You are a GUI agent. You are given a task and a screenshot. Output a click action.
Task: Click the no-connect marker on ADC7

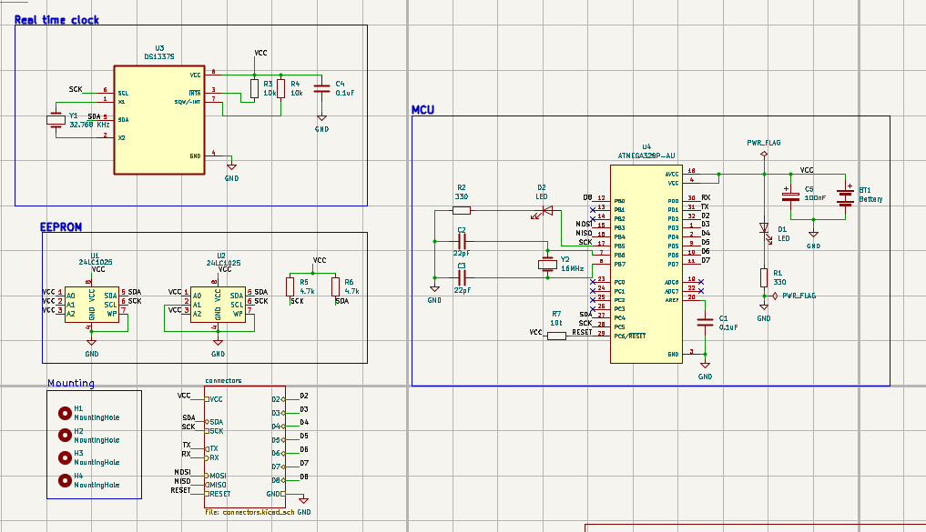(x=701, y=291)
